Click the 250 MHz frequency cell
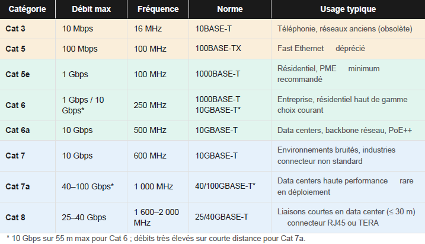425x244 pixels. tap(150, 105)
